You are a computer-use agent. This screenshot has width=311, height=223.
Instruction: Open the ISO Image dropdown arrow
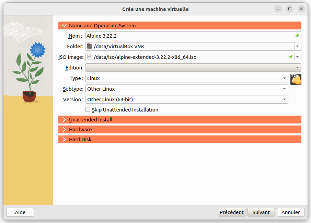297,57
